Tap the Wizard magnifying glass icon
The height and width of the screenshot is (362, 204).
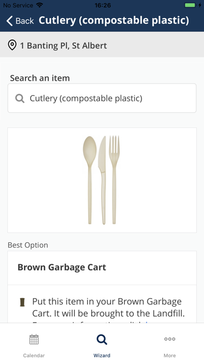(x=102, y=339)
